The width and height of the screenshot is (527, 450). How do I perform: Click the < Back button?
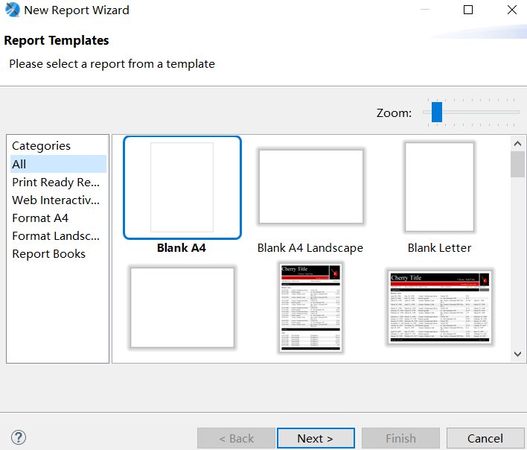pyautogui.click(x=236, y=438)
